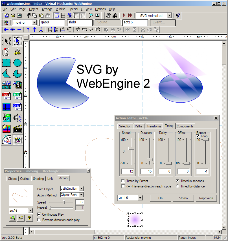Select the clock timing tool

[x=6, y=140]
